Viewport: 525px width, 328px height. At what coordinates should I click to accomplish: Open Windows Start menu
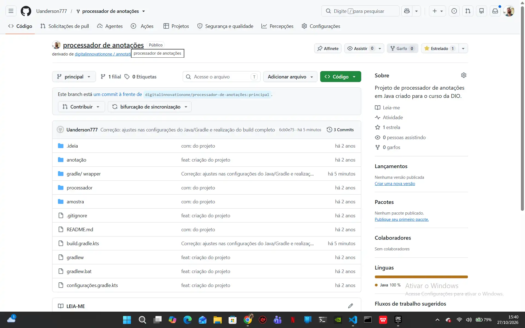[127, 320]
